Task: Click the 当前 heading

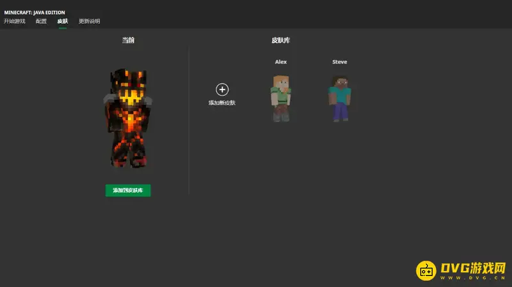Action: 128,40
